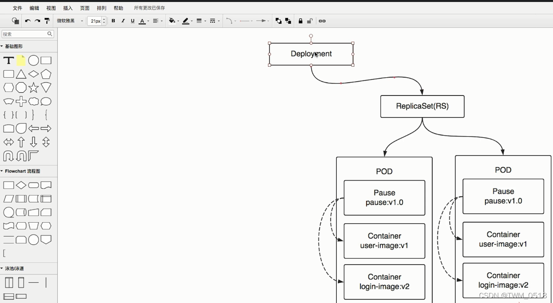Click the redo arrow in the toolbar

pyautogui.click(x=37, y=21)
